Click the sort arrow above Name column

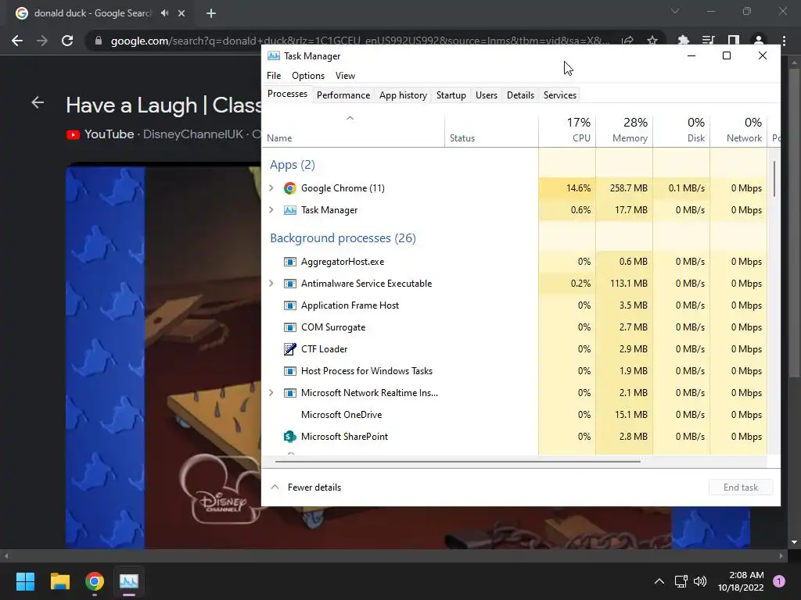tap(350, 119)
